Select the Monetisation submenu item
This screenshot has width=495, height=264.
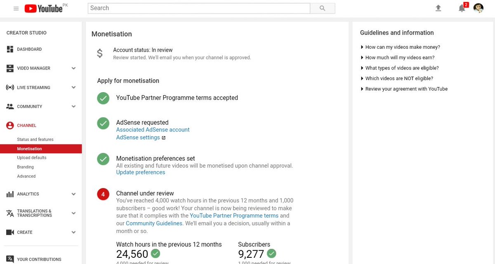pos(41,149)
